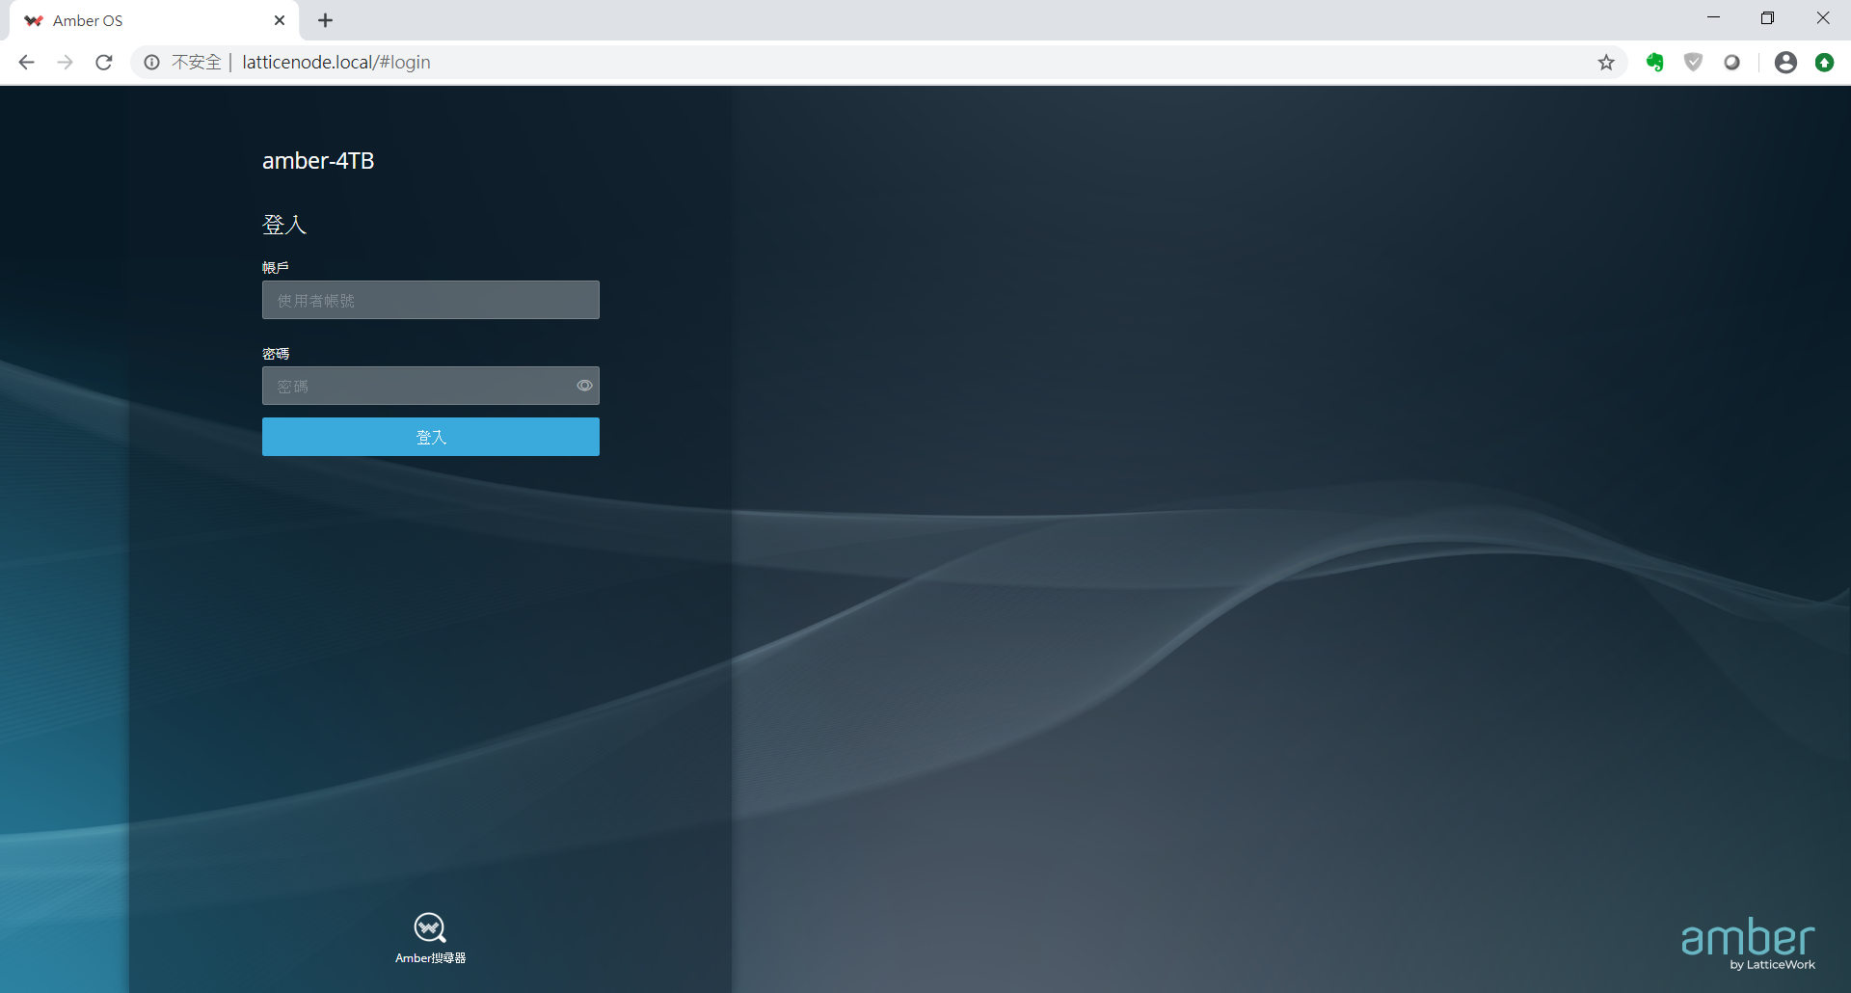Open the gray circle extension icon
The height and width of the screenshot is (993, 1851).
pos(1732,63)
